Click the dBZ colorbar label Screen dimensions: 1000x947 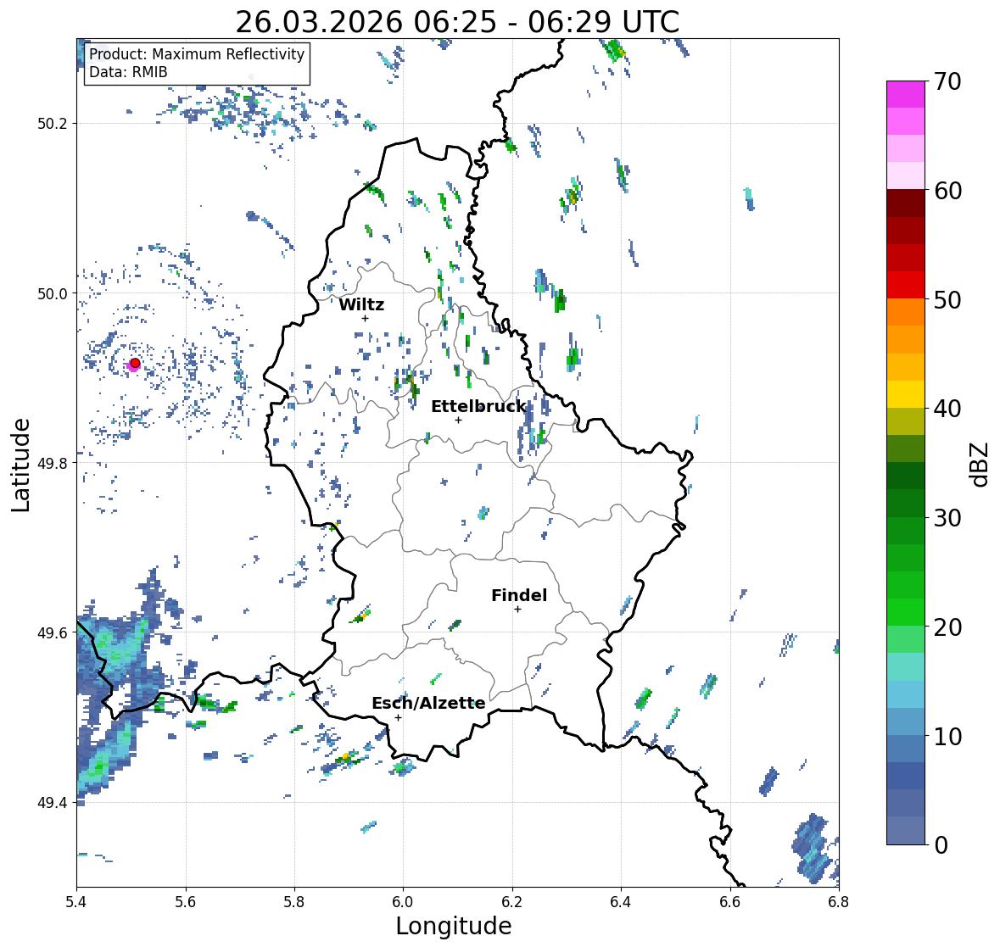980,465
